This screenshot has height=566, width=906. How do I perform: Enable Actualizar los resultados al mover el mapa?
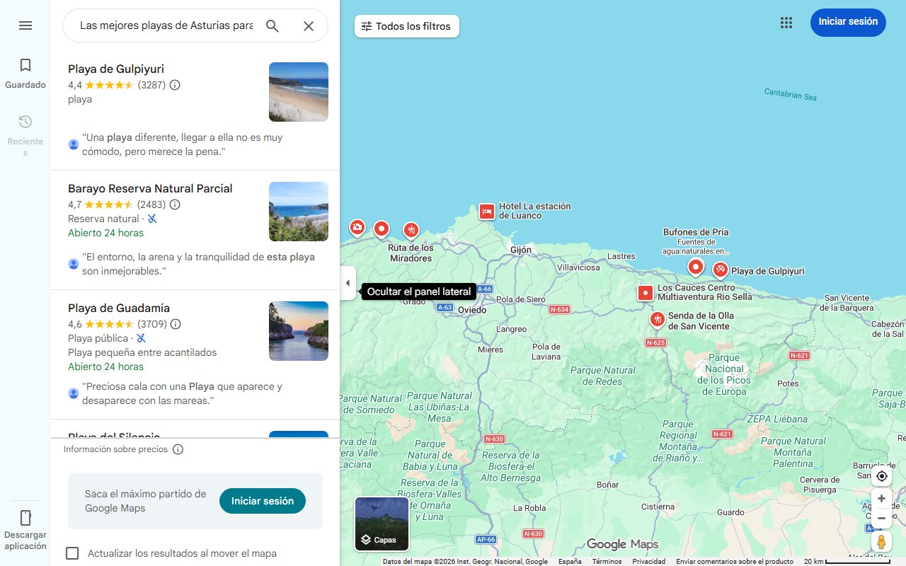tap(72, 553)
